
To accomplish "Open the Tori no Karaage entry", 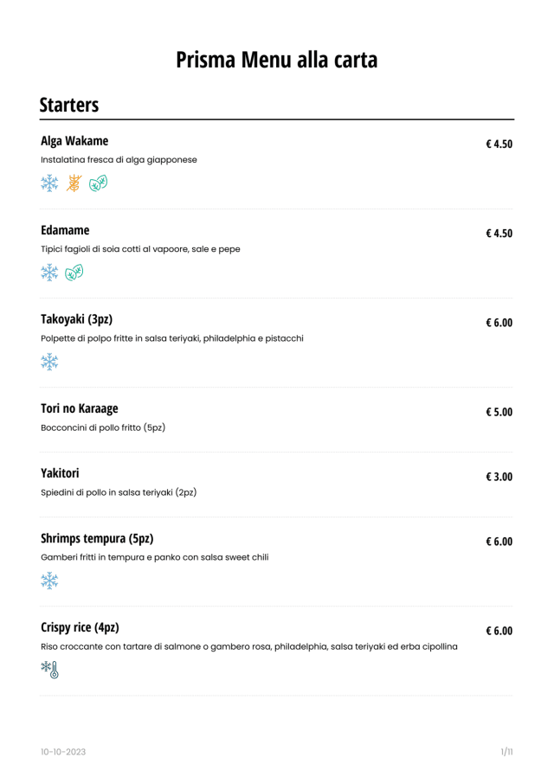I will (80, 408).
